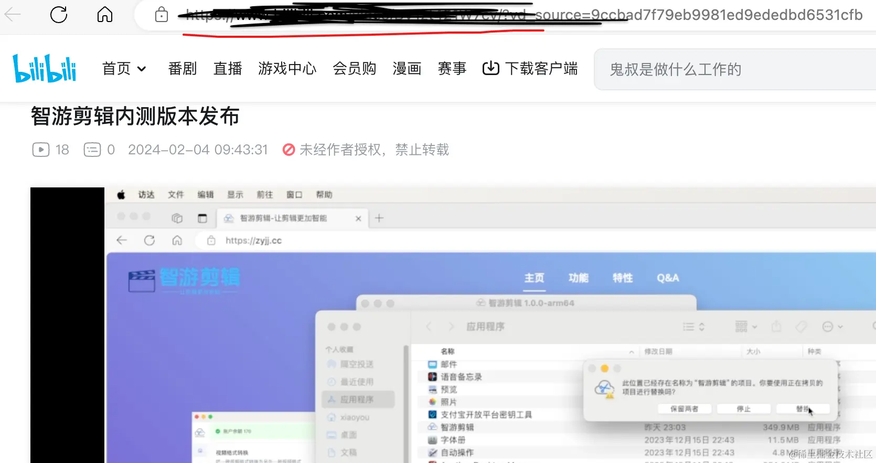Open a new tab with the plus icon
This screenshot has height=463, width=876.
tap(379, 218)
